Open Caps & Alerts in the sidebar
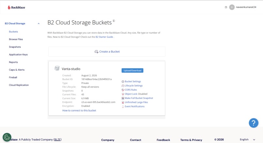 click(x=17, y=70)
